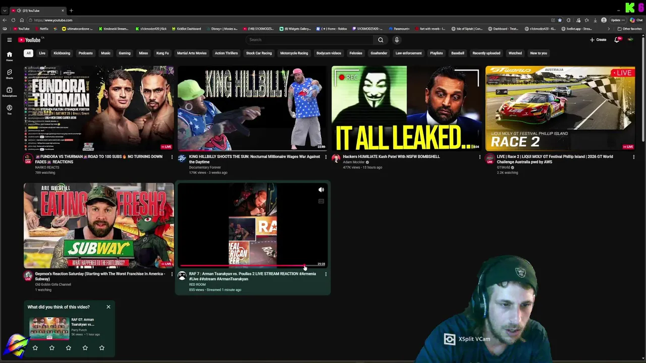This screenshot has width=646, height=363.
Task: Select the Podcasts filter chip
Action: [85, 53]
